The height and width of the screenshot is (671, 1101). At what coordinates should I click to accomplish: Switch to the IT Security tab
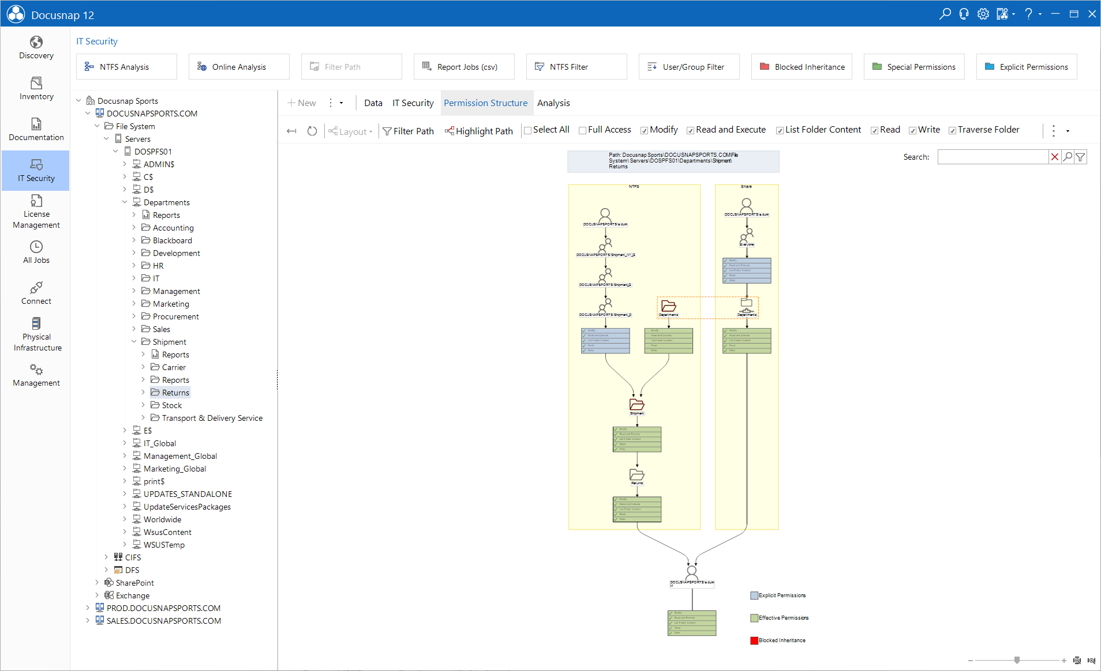(413, 103)
